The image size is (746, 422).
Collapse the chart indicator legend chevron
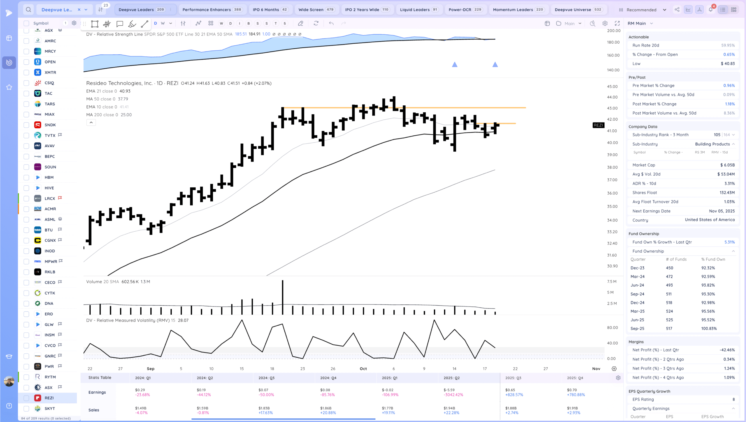(x=91, y=123)
